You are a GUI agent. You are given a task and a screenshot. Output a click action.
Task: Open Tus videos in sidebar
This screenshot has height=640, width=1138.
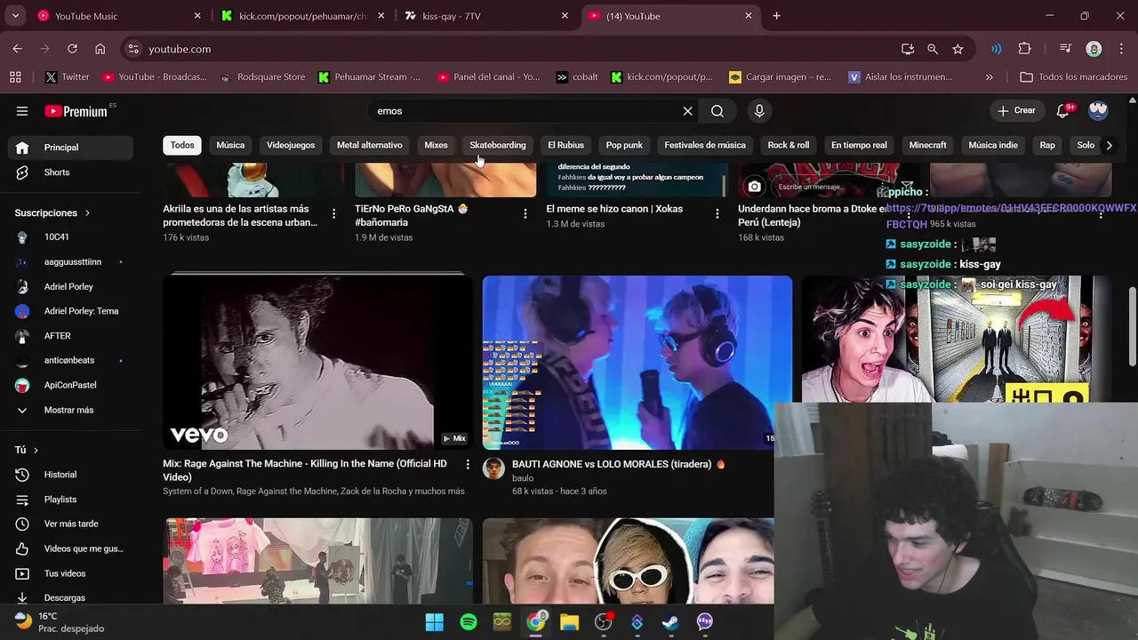pyautogui.click(x=71, y=573)
